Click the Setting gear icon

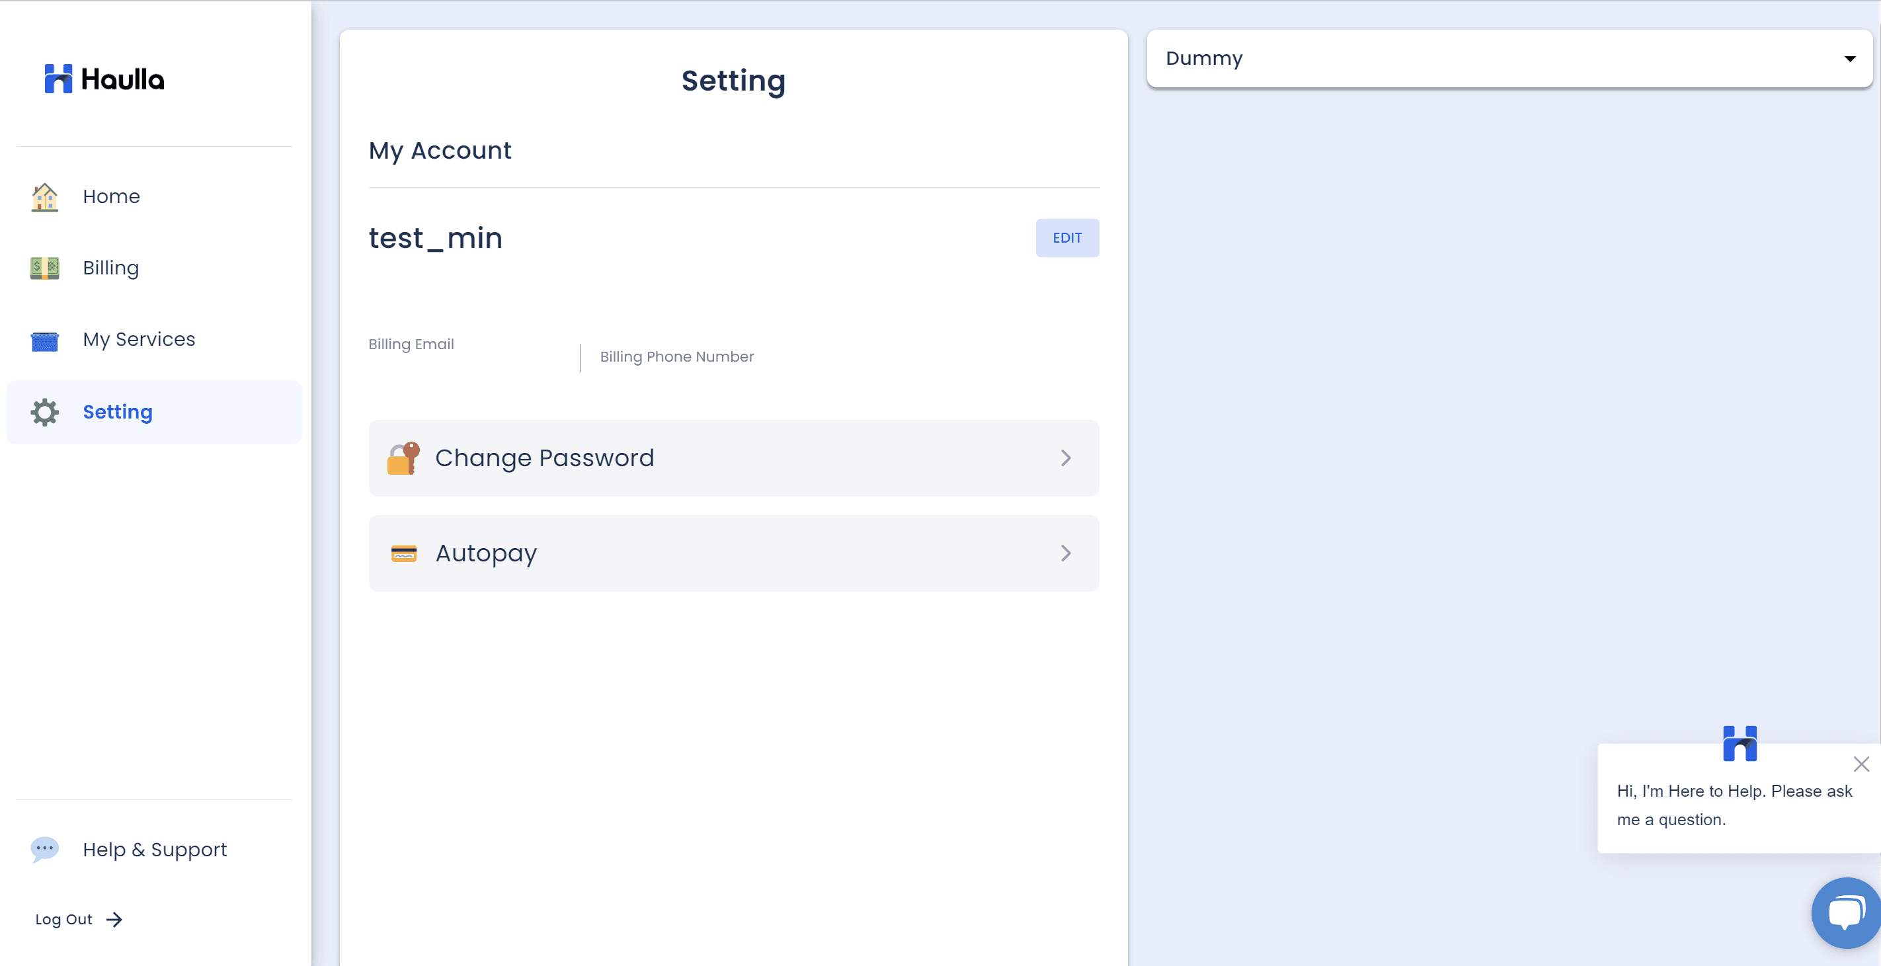(x=44, y=413)
